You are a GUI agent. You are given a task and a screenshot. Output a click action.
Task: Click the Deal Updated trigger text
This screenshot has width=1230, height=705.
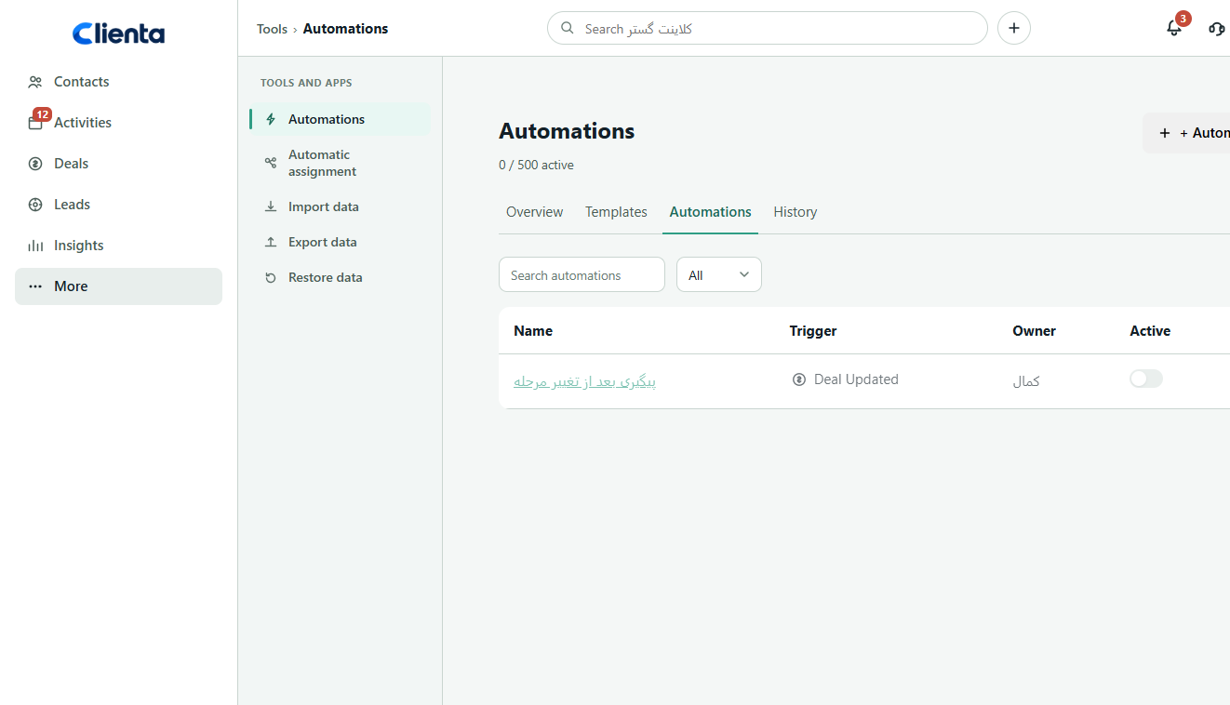tap(856, 379)
